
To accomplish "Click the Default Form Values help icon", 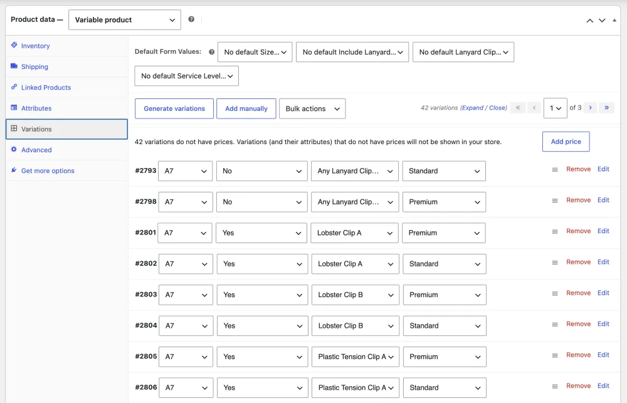I will tap(211, 52).
